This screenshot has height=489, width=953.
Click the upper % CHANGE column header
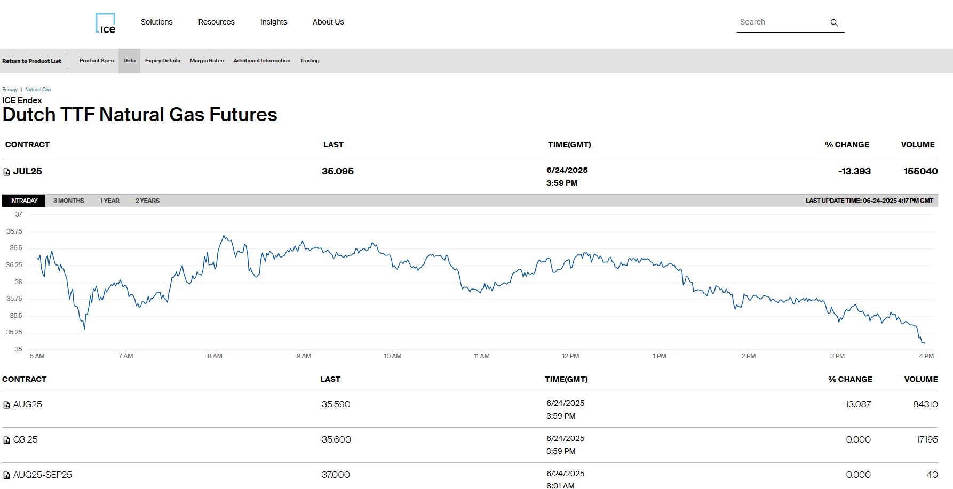[x=847, y=145]
